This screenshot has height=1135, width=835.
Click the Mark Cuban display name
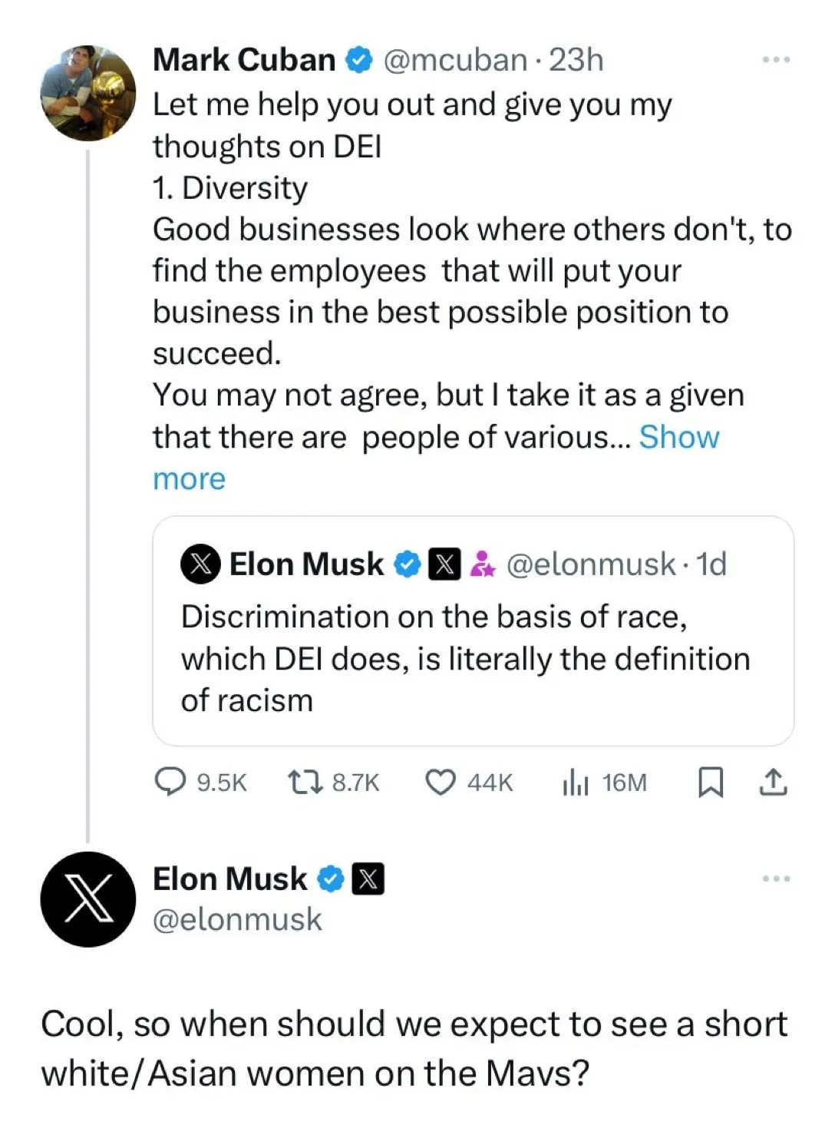tap(244, 60)
